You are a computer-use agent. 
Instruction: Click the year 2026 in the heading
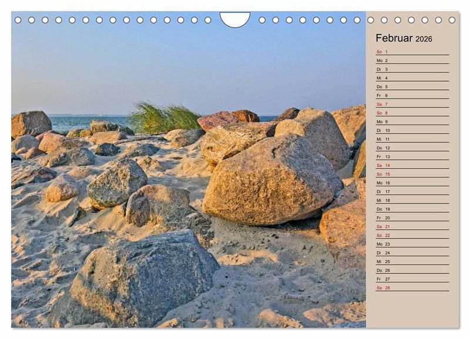[x=424, y=39]
